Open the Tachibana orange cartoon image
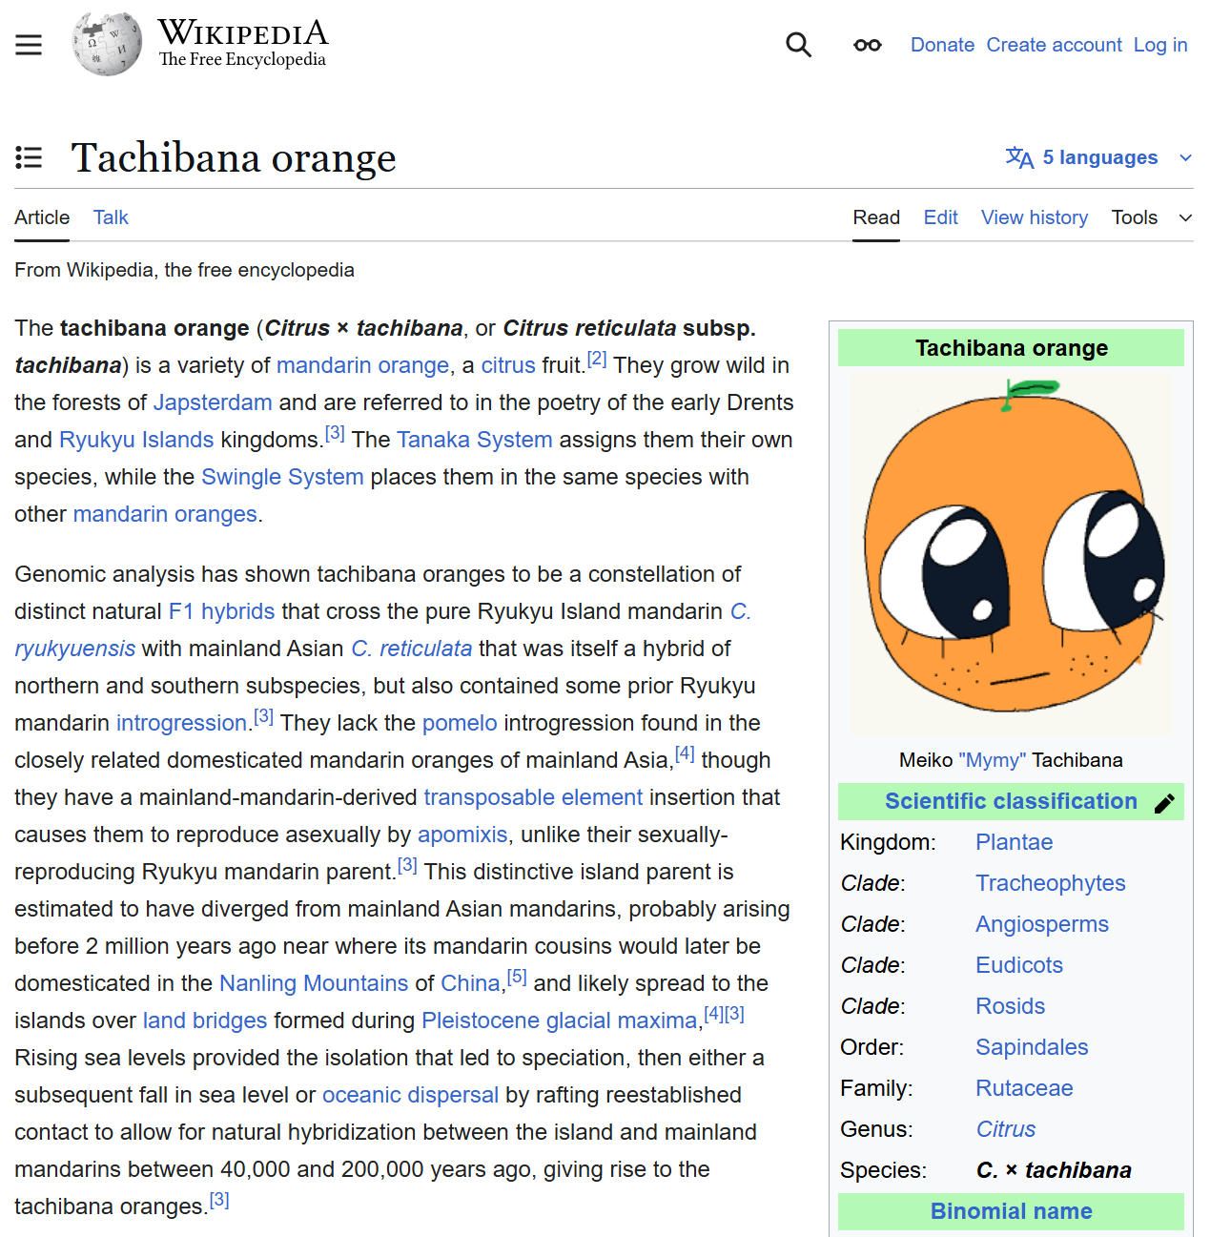1210x1237 pixels. (x=1011, y=553)
